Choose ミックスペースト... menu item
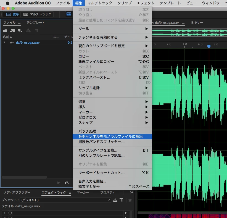Screen dimensions: 227x218 112,77
